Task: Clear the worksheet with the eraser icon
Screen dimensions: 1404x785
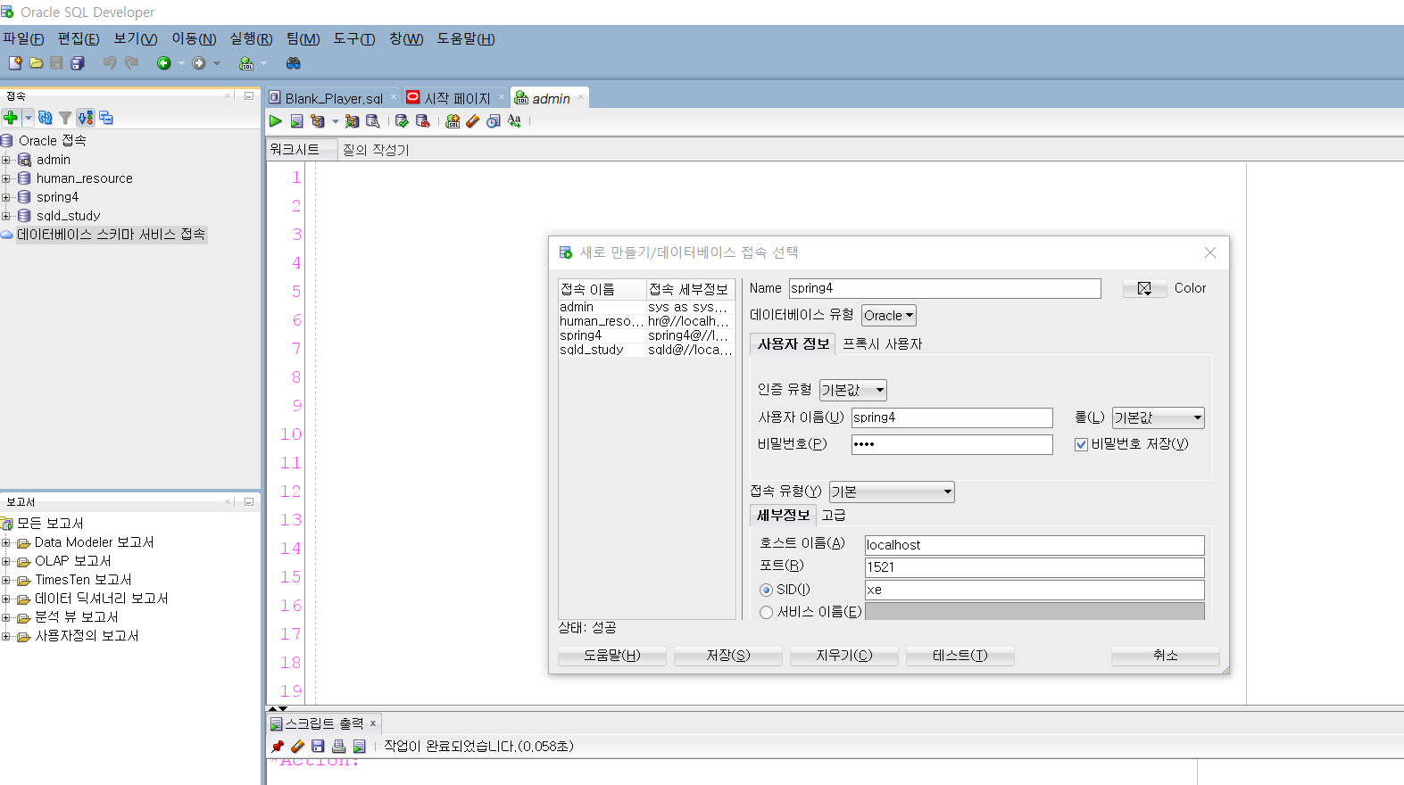Action: point(473,121)
